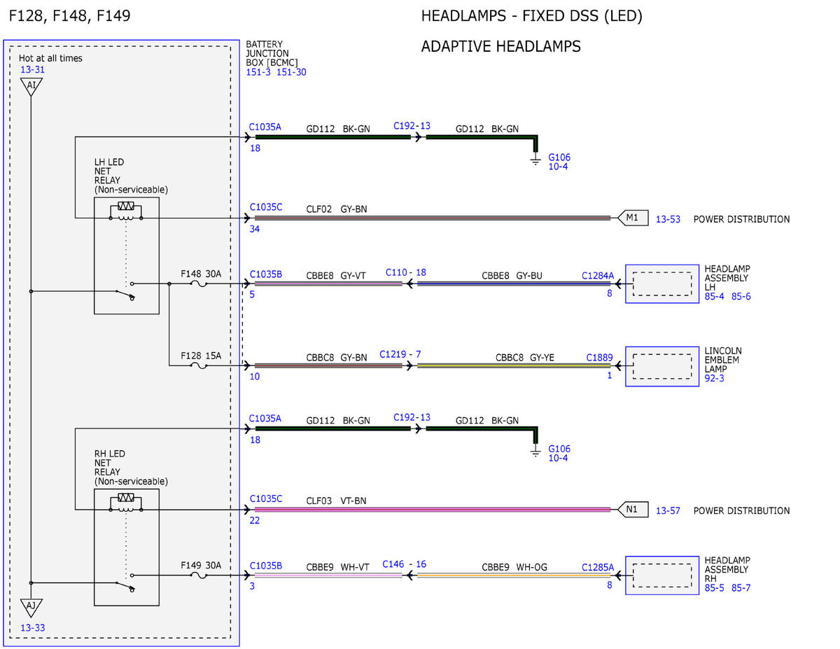Image resolution: width=840 pixels, height=649 pixels.
Task: Click the M1 power distribution arrow tag
Action: 633,218
